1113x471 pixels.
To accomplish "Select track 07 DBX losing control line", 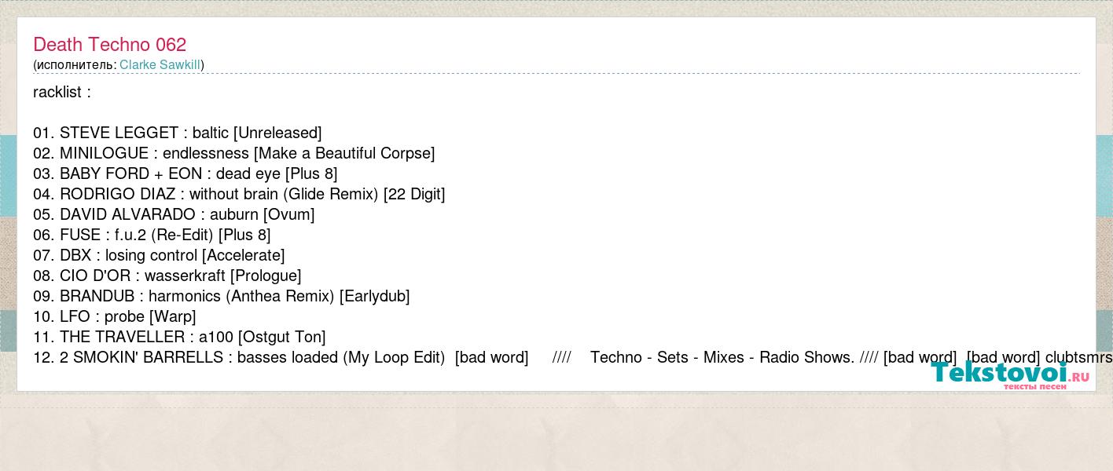I will 159,255.
